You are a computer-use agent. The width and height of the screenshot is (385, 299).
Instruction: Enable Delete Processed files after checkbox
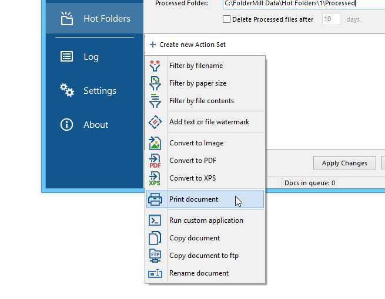pyautogui.click(x=226, y=19)
